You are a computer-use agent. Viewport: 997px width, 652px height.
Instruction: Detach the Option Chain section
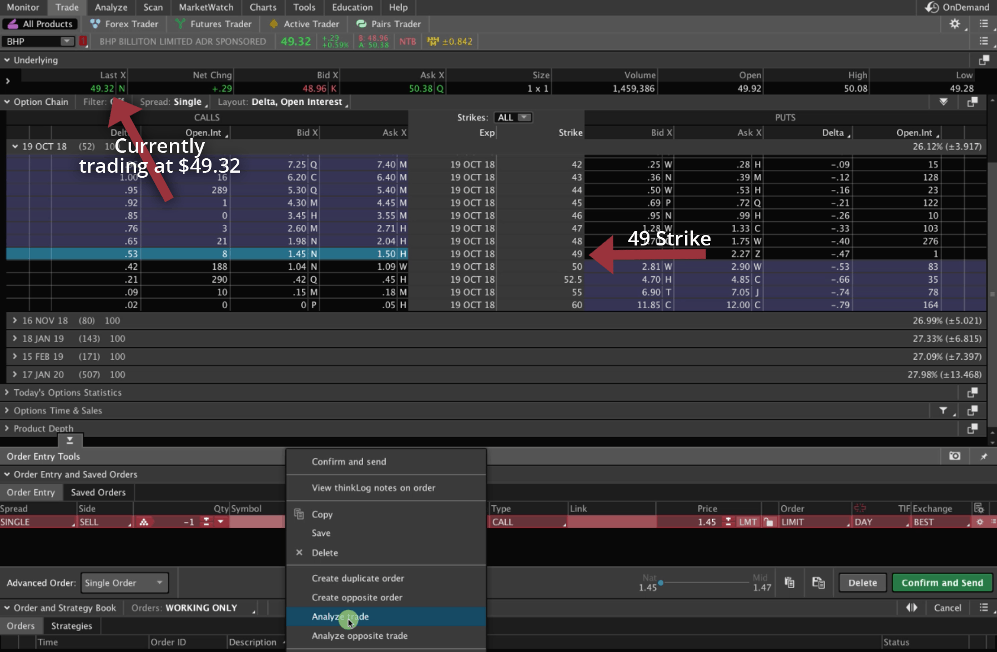tap(972, 102)
